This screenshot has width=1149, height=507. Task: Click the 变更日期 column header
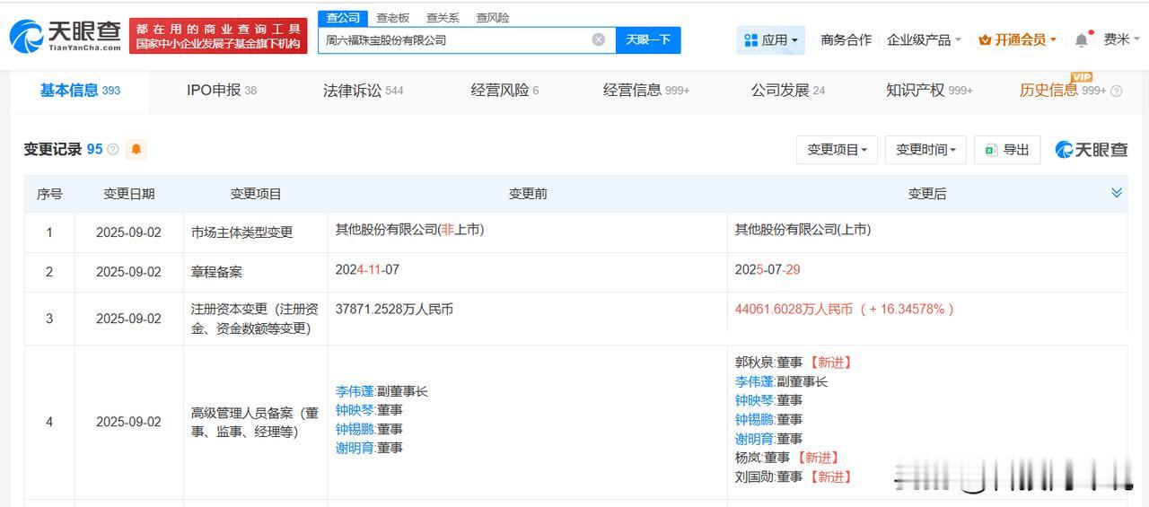click(128, 194)
